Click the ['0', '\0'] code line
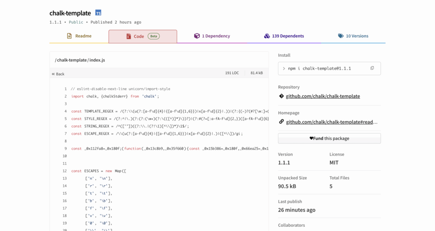 tap(99, 223)
